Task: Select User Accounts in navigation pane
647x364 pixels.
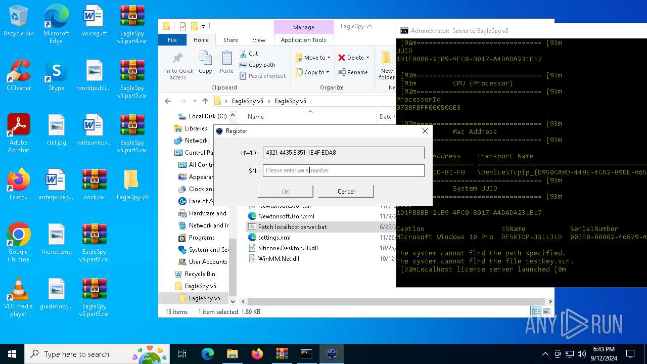Action: click(203, 262)
